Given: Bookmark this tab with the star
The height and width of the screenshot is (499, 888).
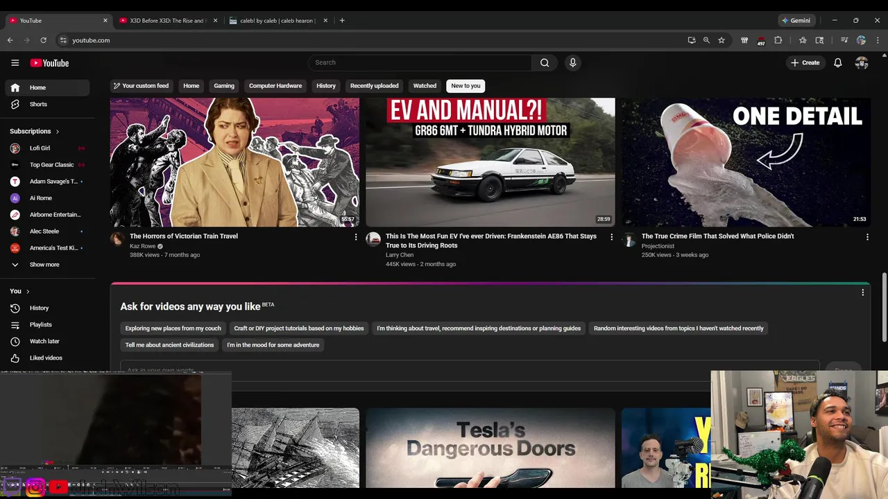Looking at the screenshot, I should point(721,40).
